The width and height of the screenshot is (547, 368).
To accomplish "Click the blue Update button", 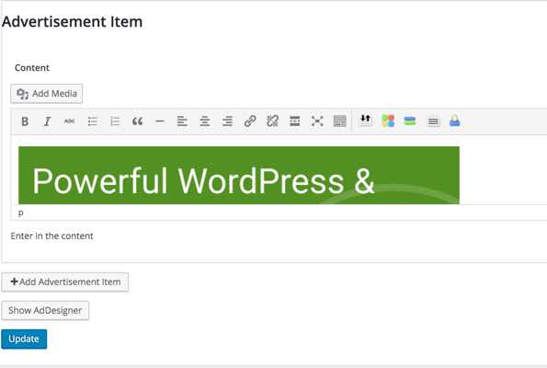I will pyautogui.click(x=24, y=339).
